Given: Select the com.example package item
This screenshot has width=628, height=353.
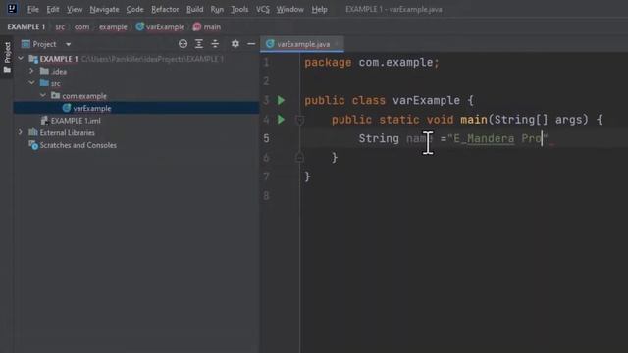Looking at the screenshot, I should coord(78,96).
